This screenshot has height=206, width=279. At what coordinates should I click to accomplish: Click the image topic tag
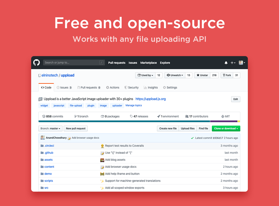103,106
